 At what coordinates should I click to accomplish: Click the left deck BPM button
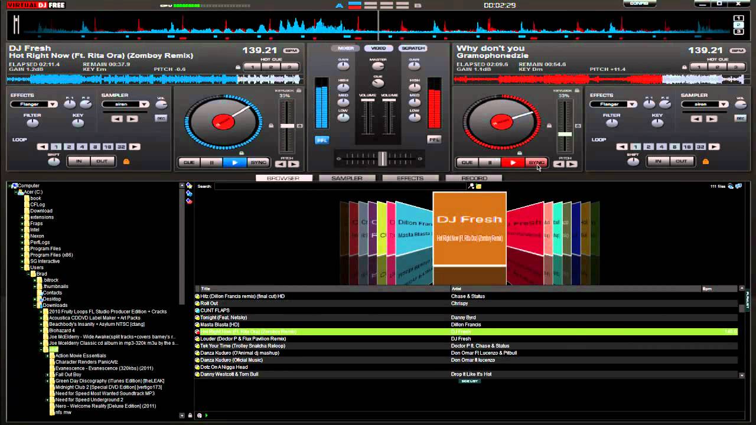[291, 51]
